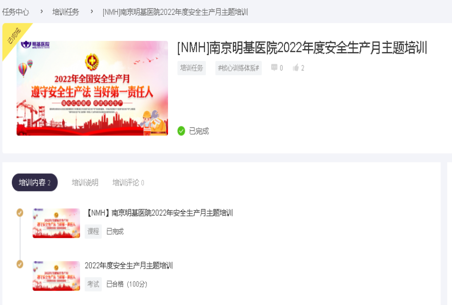This screenshot has width=452, height=305.
Task: Go to 培训任务 breadcrumb link
Action: click(65, 12)
